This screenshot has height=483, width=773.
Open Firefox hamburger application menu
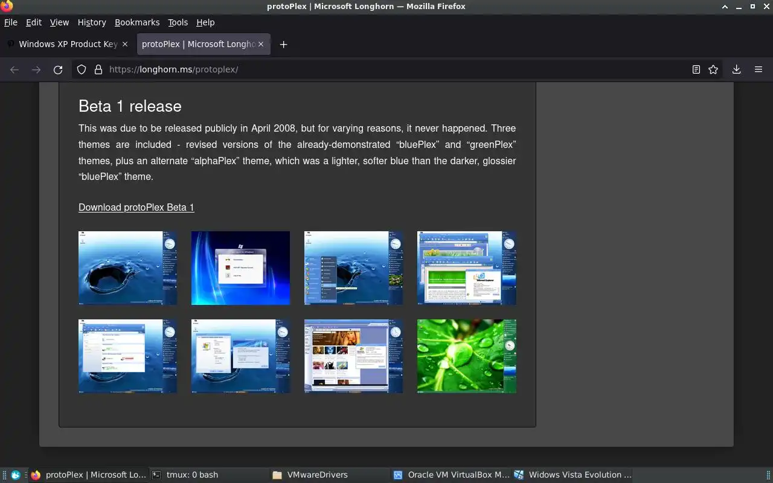tap(759, 69)
